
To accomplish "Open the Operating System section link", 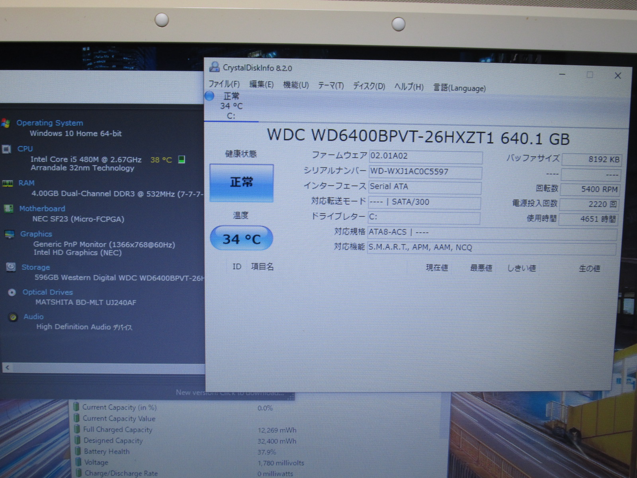I will coord(50,123).
